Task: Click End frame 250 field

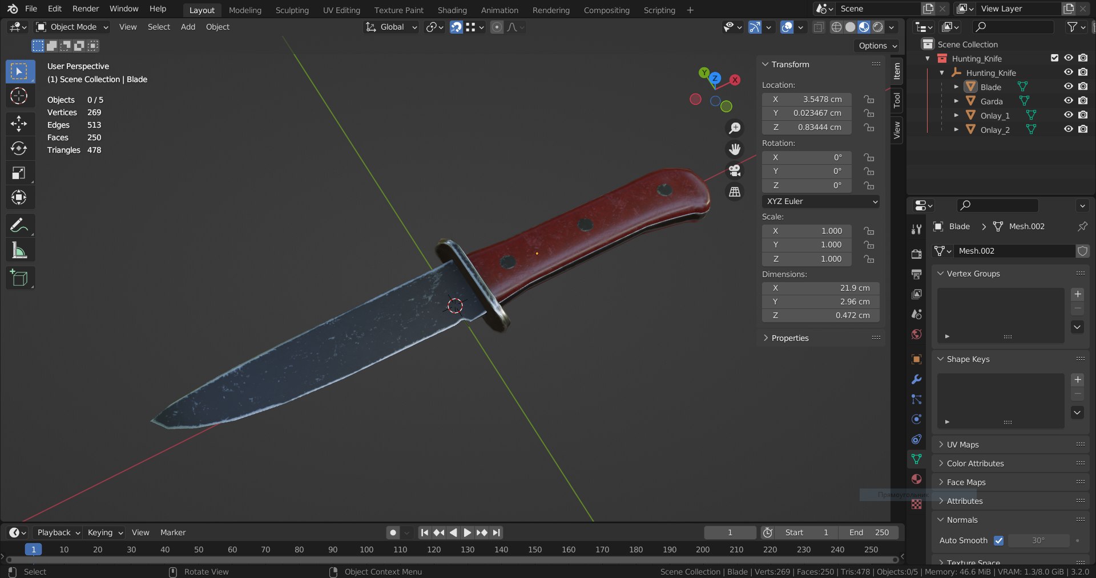Action: coord(869,532)
